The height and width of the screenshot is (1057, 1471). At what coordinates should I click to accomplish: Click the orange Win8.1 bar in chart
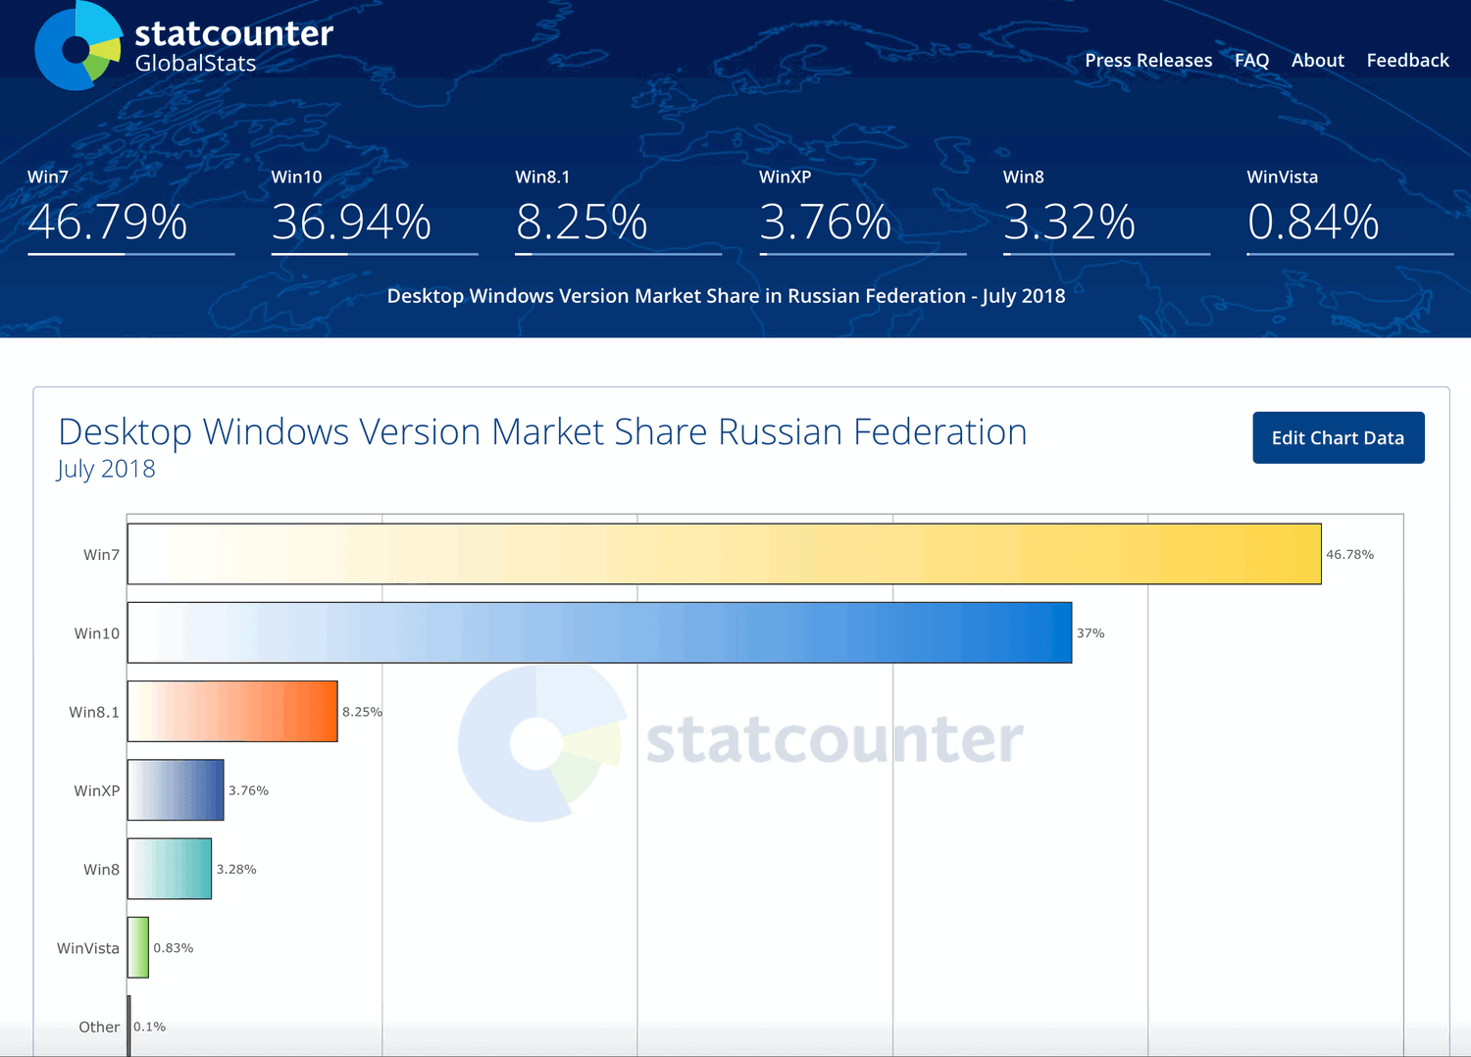tap(232, 711)
